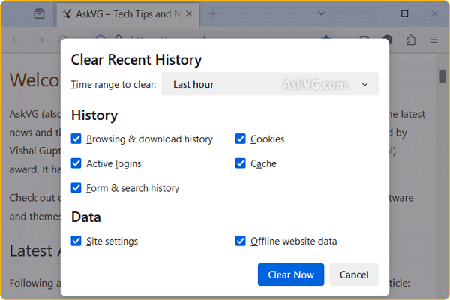Uncheck Offline website data

(241, 241)
